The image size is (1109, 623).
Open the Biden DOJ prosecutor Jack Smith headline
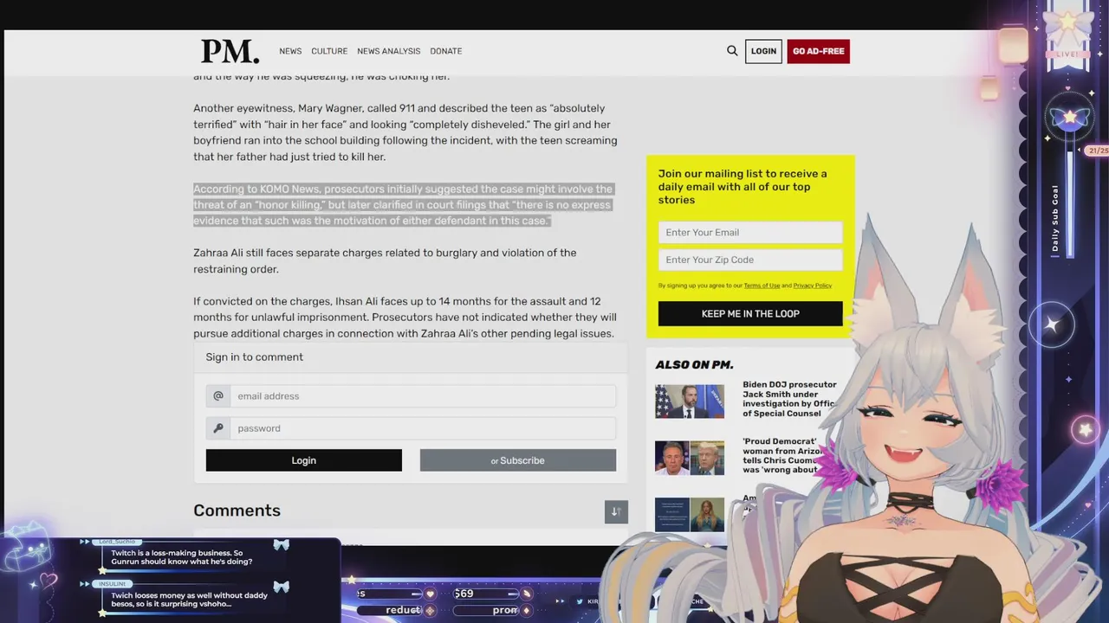pos(790,399)
